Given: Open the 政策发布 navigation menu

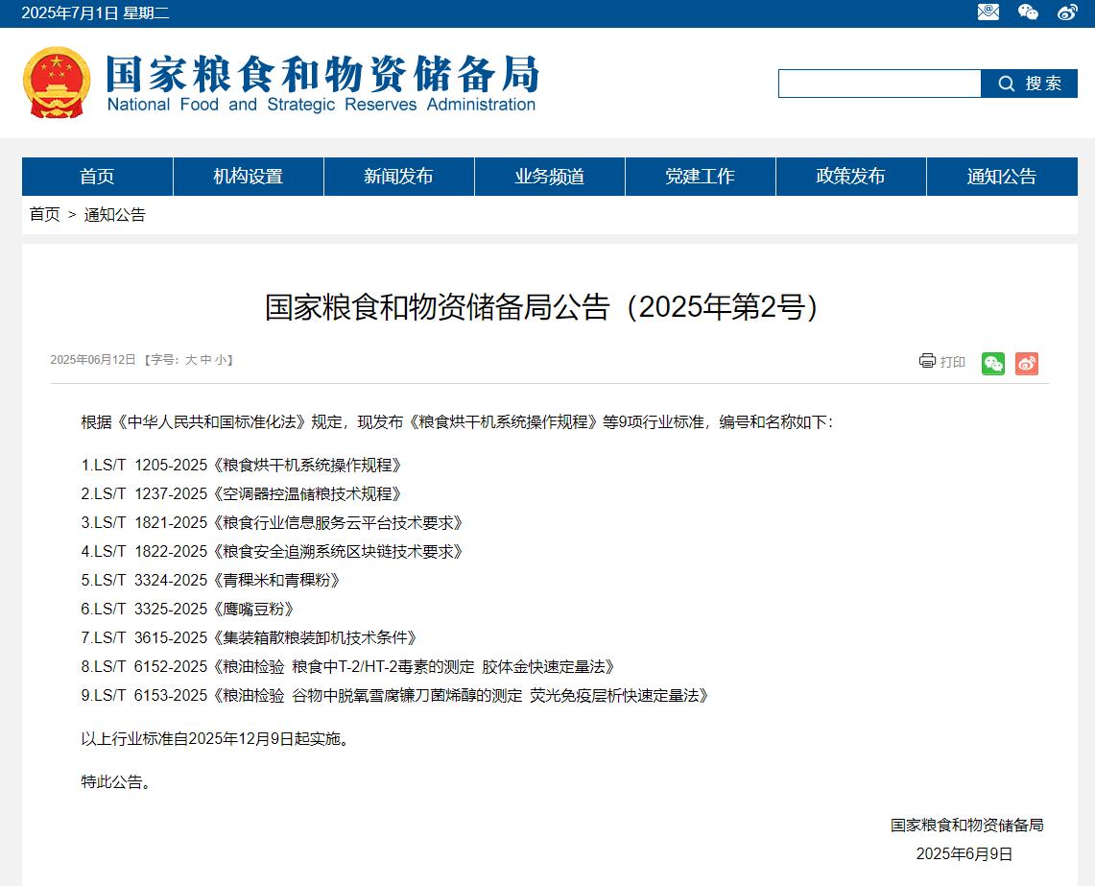Looking at the screenshot, I should (x=850, y=177).
